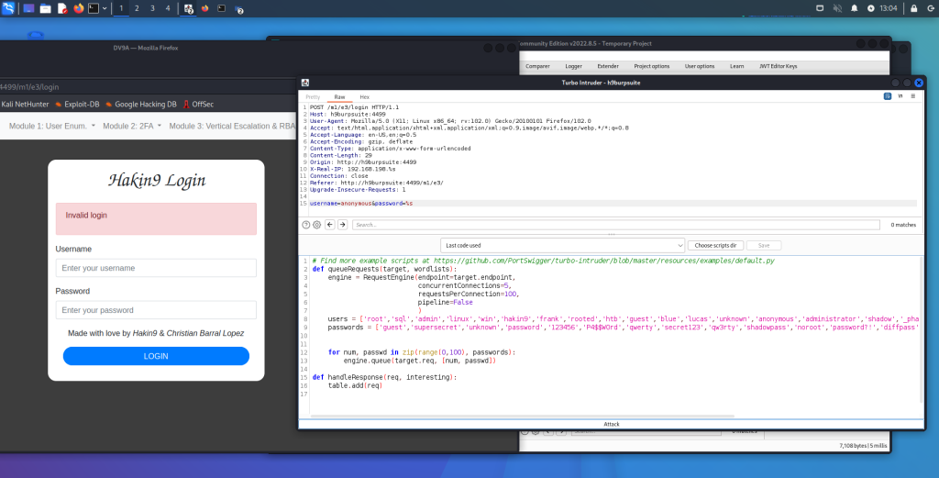This screenshot has width=939, height=478.
Task: Open the notifications bell icon
Action: click(855, 8)
